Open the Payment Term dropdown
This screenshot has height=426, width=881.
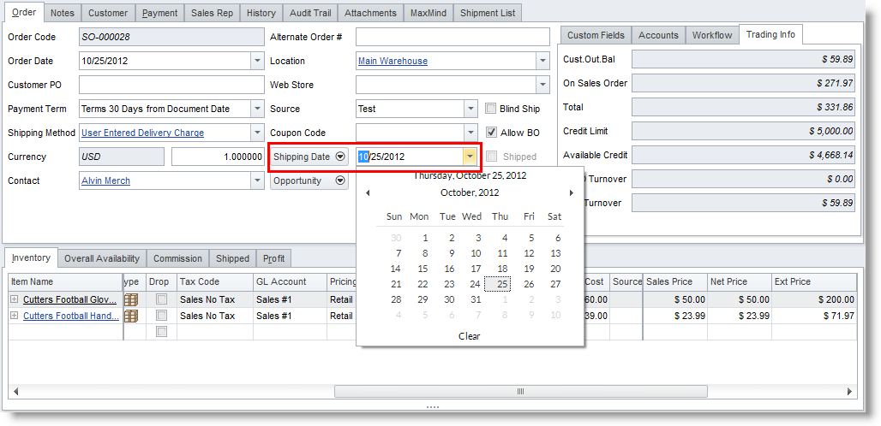pyautogui.click(x=257, y=109)
